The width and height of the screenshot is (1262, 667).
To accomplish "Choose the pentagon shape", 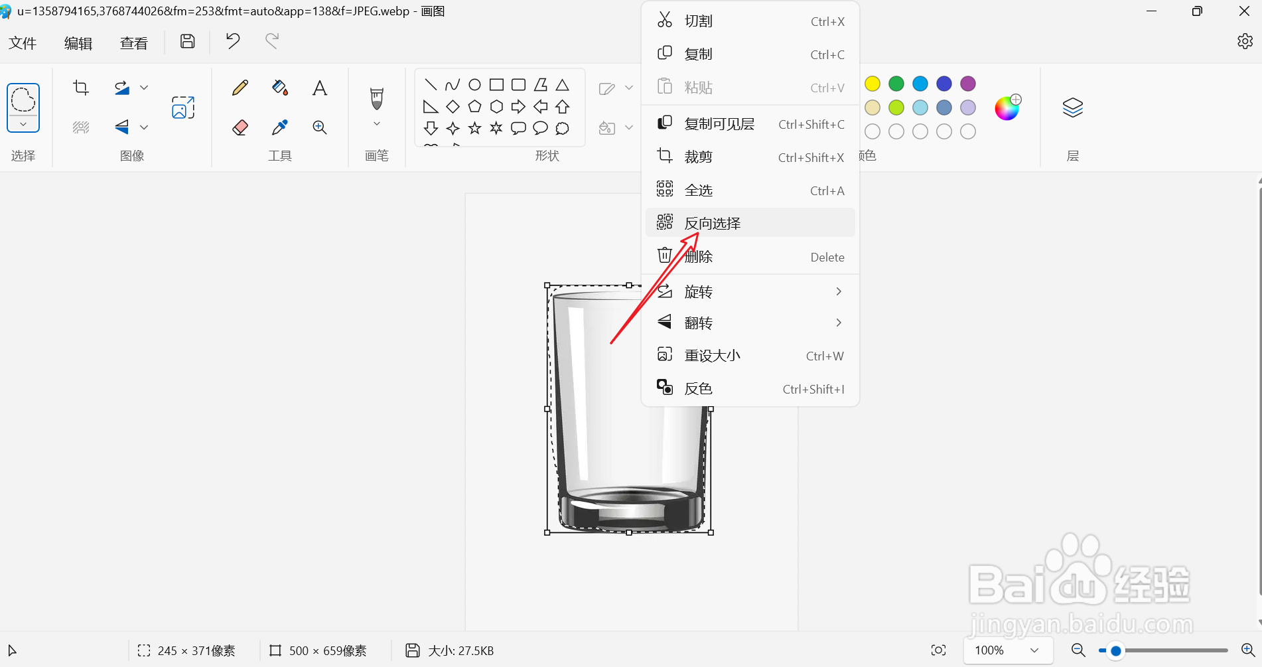I will (x=474, y=106).
